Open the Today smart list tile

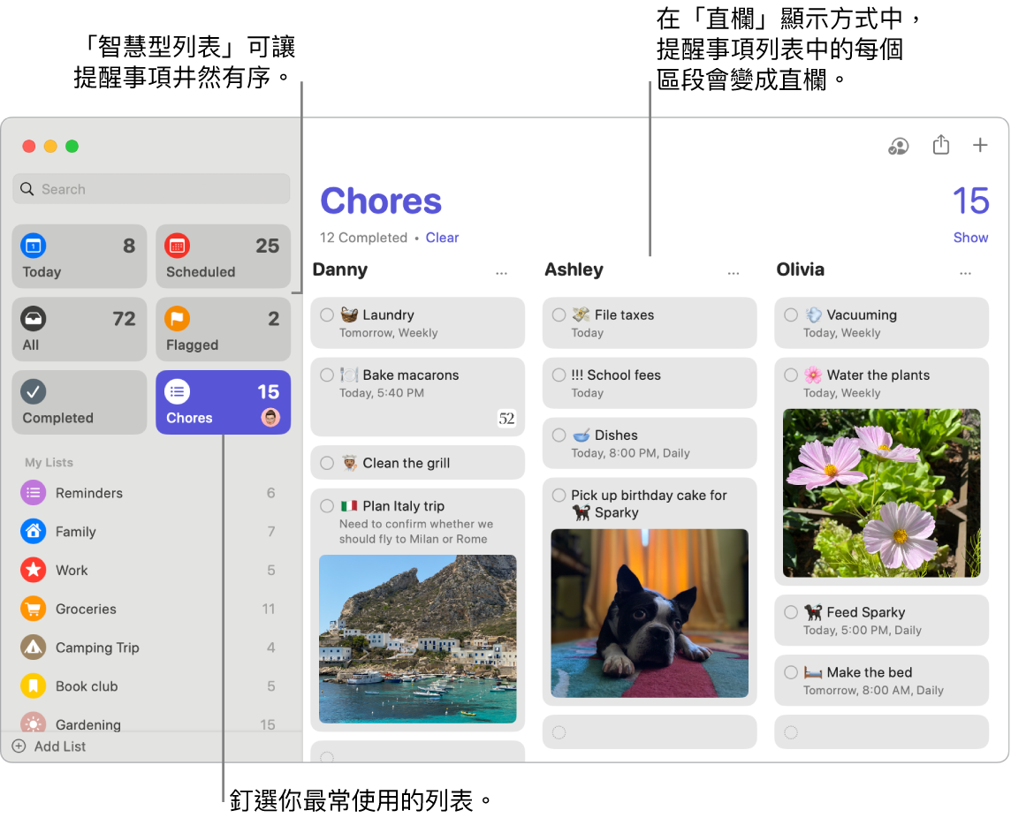click(x=80, y=256)
